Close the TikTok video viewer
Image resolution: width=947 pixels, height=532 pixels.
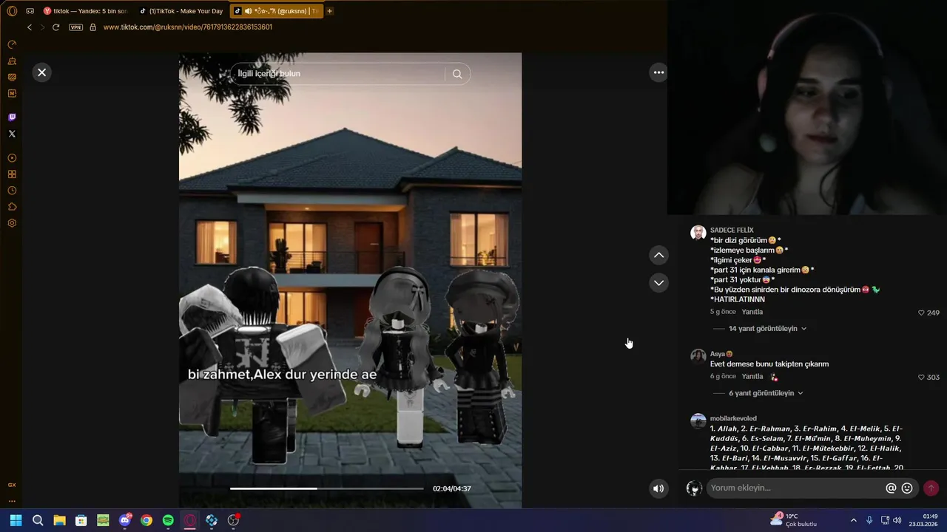(42, 72)
